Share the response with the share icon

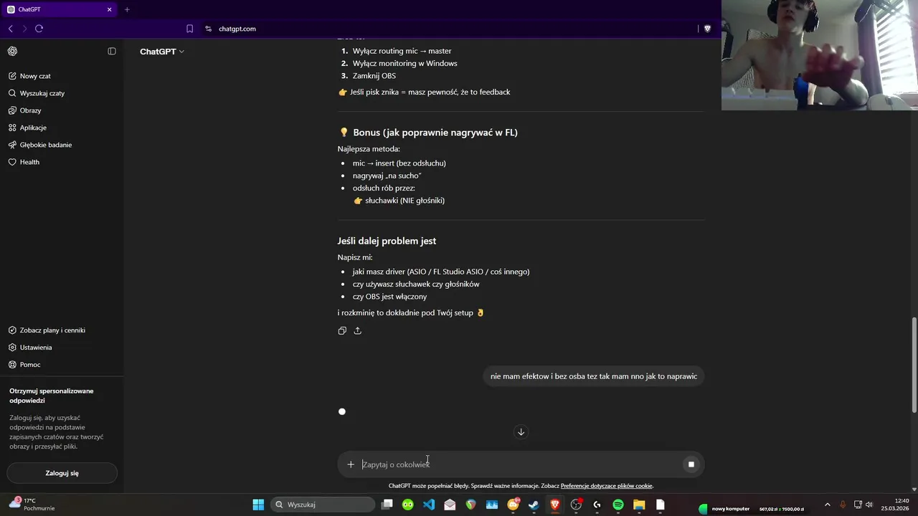tap(357, 330)
